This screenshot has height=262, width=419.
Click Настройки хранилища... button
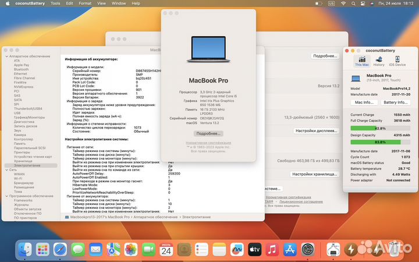tap(314, 174)
